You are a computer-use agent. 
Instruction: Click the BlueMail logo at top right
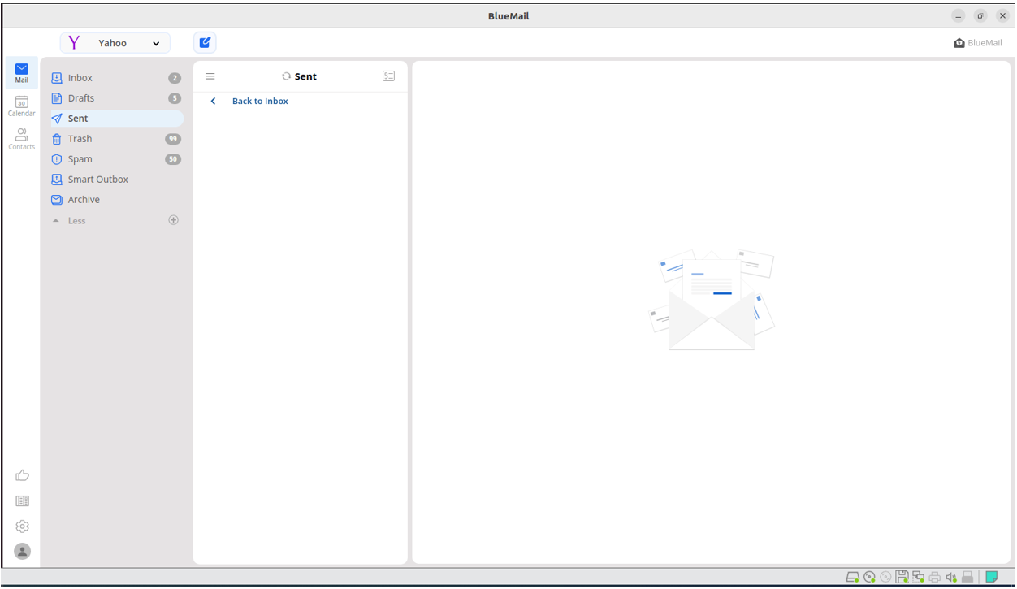pyautogui.click(x=978, y=43)
